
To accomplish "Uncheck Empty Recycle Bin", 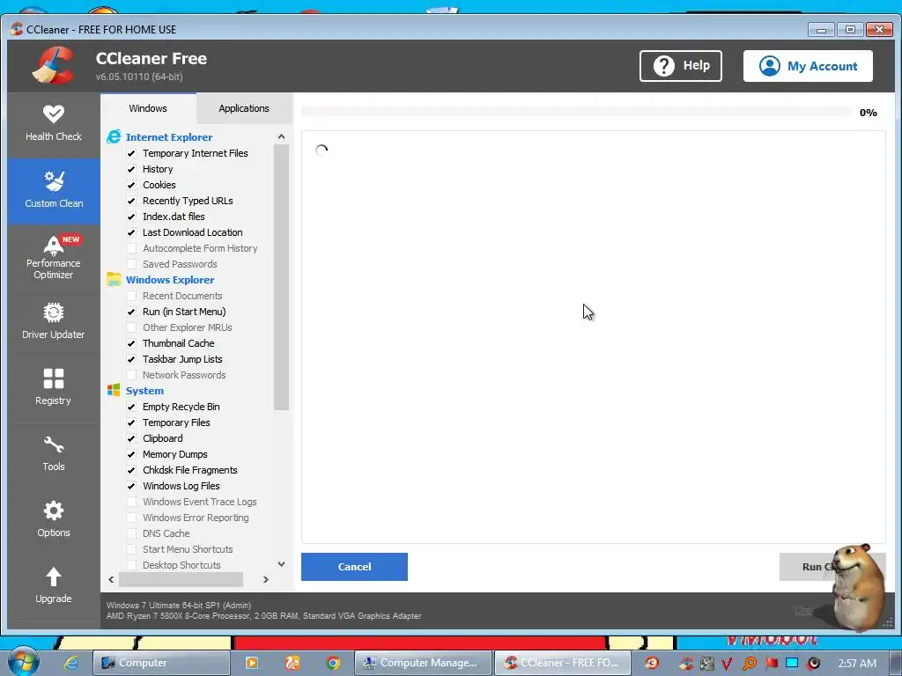I will pyautogui.click(x=131, y=407).
